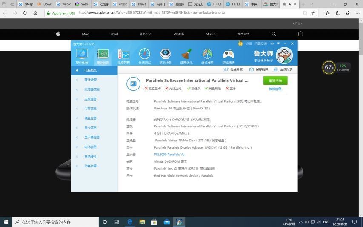Open 装机推荐 software recommendations cube icon
The image size is (363, 227).
click(207, 57)
